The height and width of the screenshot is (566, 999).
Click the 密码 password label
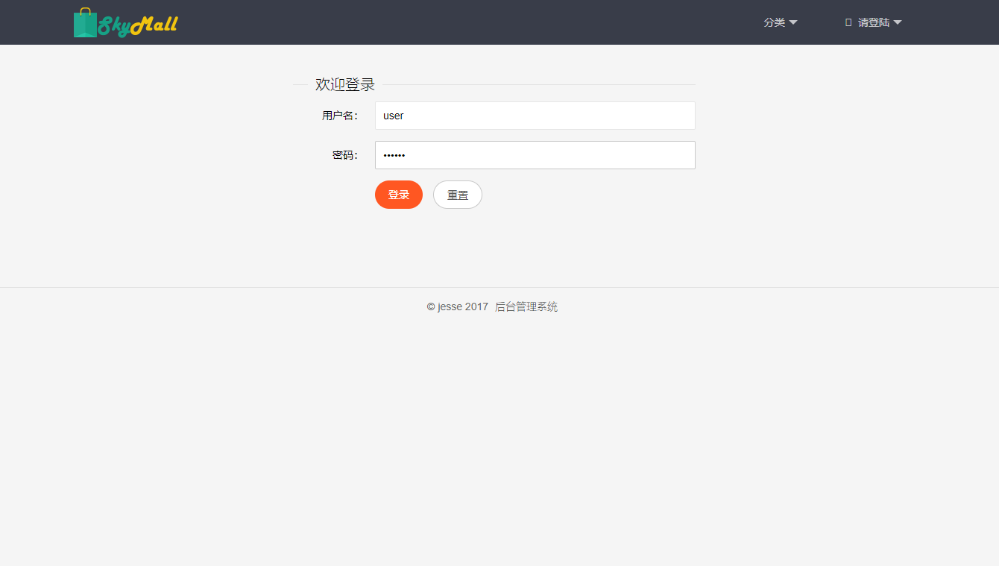pos(344,155)
